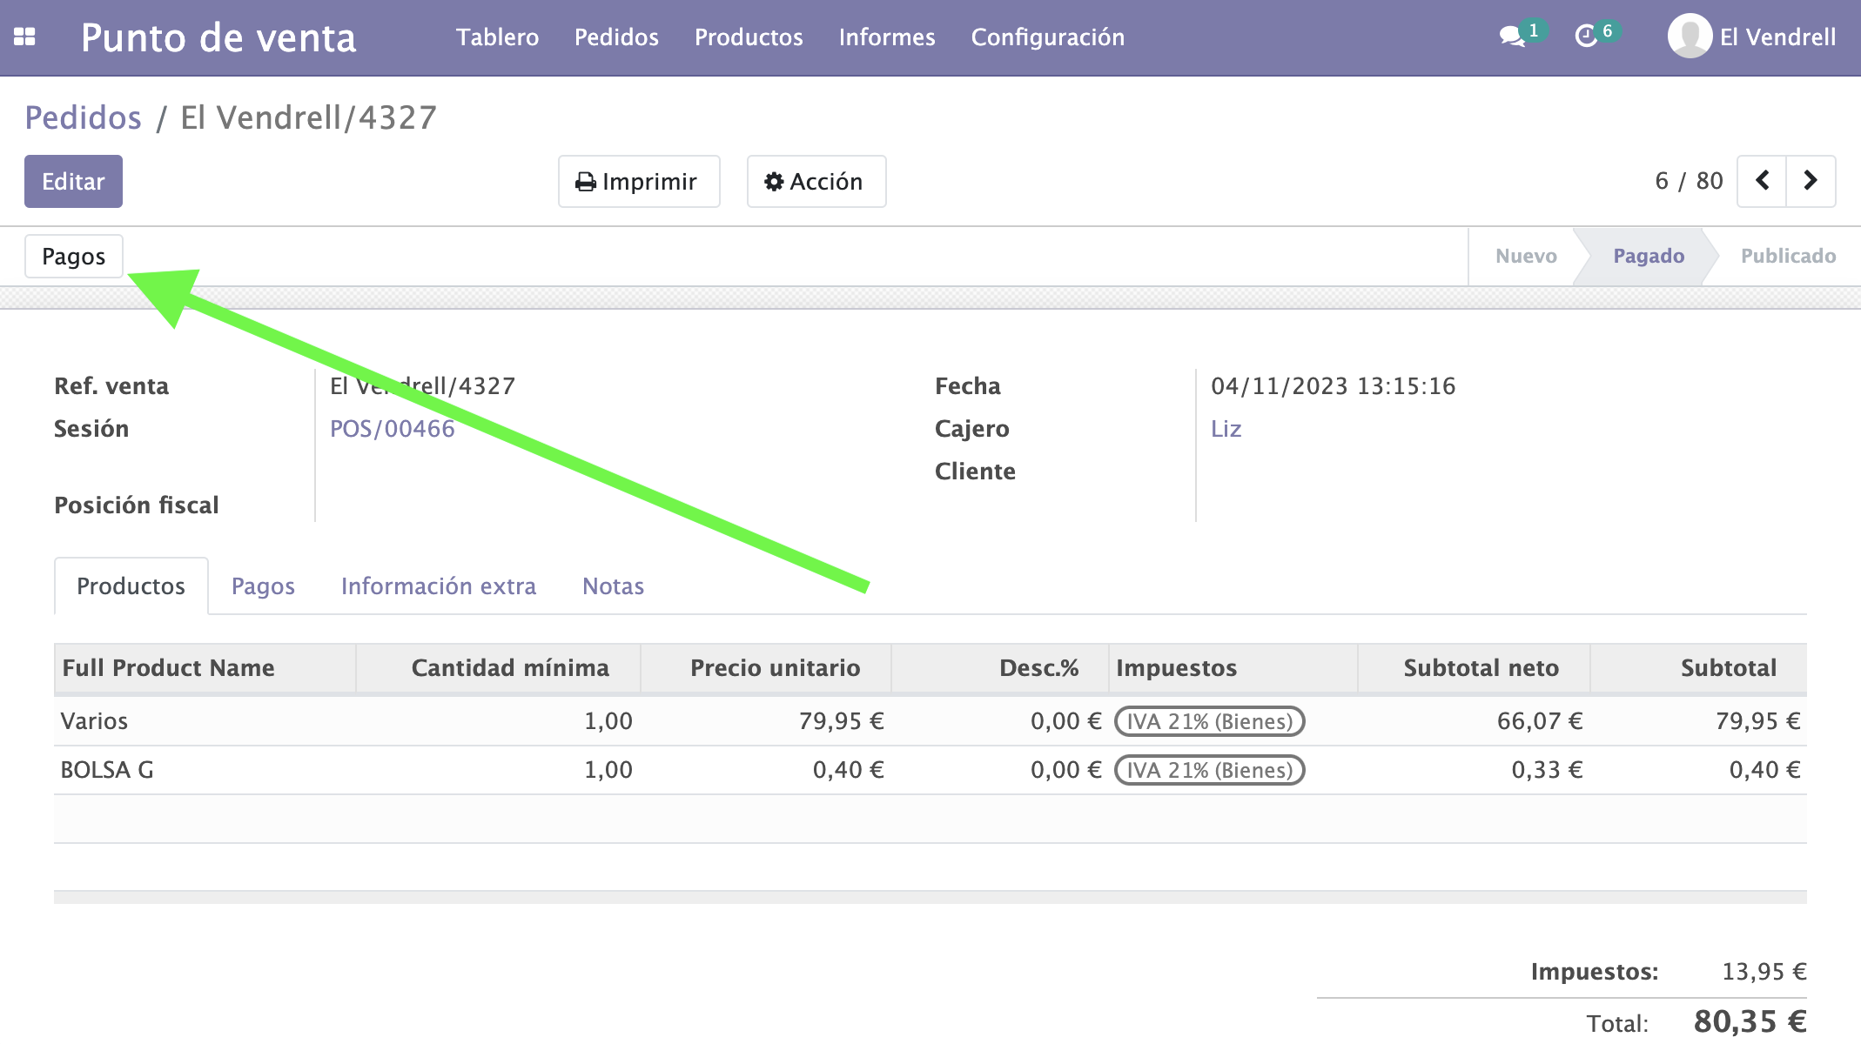The image size is (1861, 1044).
Task: Open the Tablero menu
Action: 497,37
